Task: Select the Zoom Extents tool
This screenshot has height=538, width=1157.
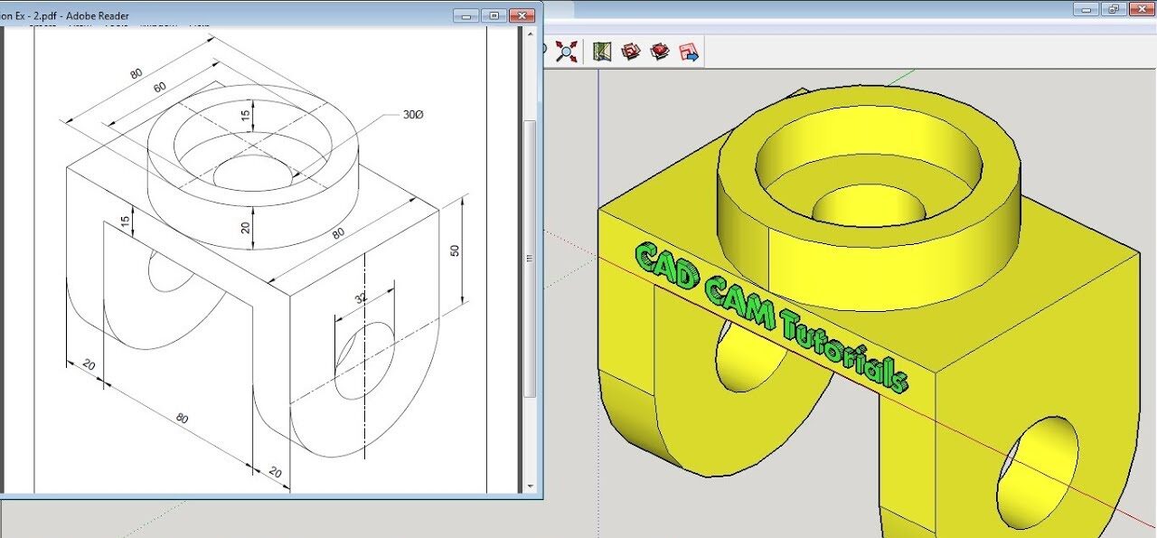Action: point(565,52)
